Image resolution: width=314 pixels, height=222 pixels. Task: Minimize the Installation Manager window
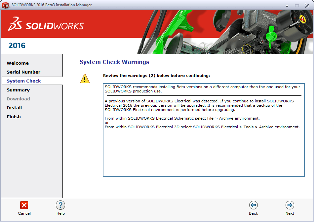(287, 5)
